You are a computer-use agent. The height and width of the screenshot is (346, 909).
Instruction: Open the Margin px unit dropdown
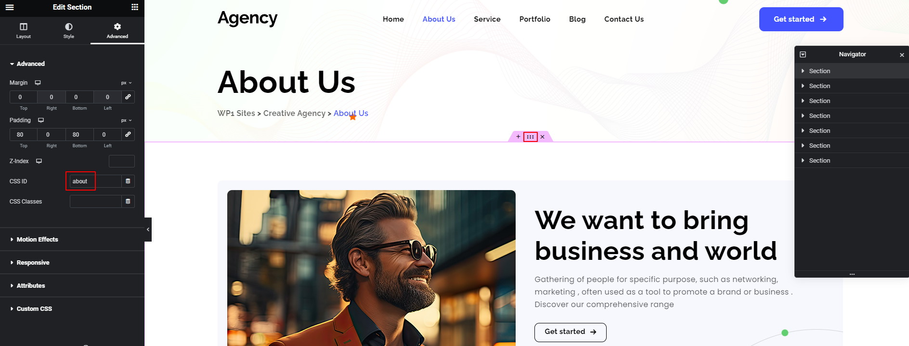[126, 83]
